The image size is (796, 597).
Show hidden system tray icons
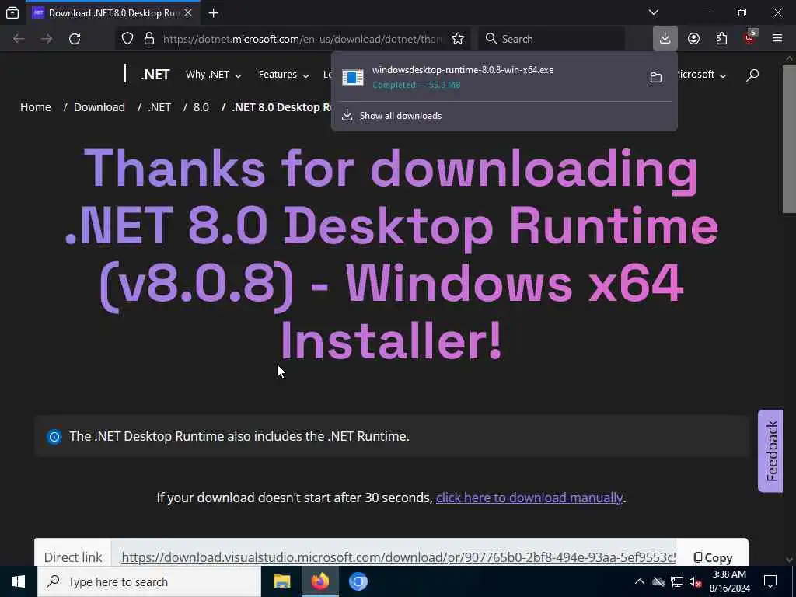click(x=640, y=581)
